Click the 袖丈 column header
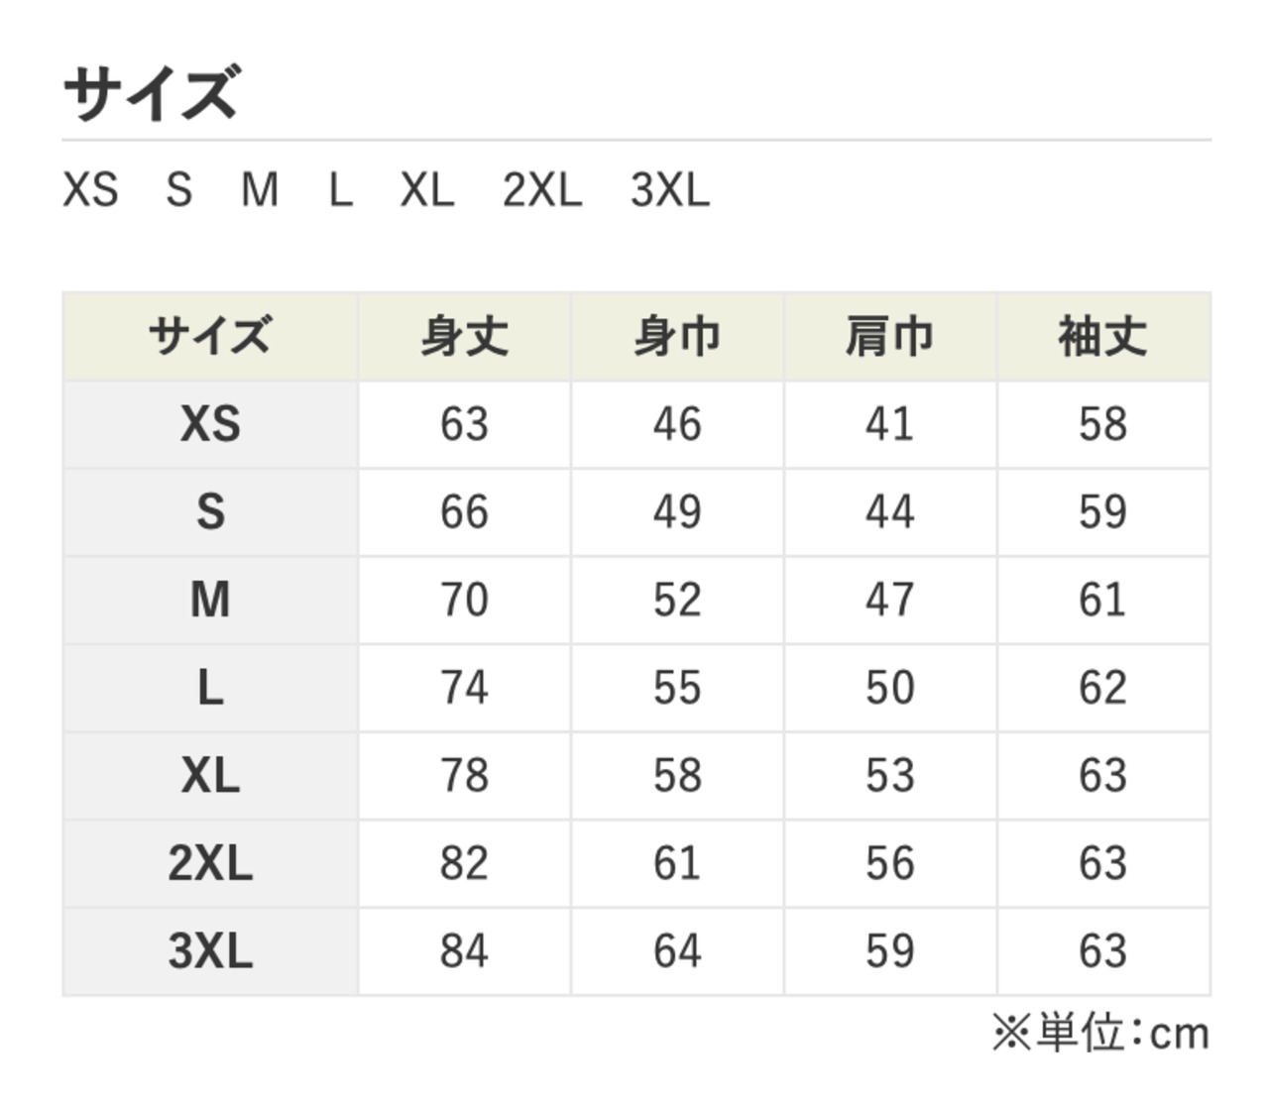This screenshot has height=1106, width=1269. tap(1103, 337)
